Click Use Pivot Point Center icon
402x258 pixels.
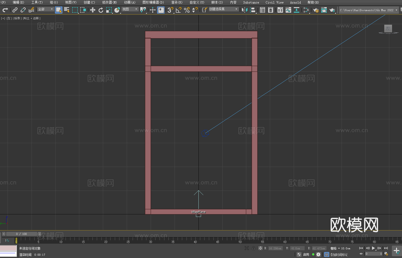[x=143, y=10]
